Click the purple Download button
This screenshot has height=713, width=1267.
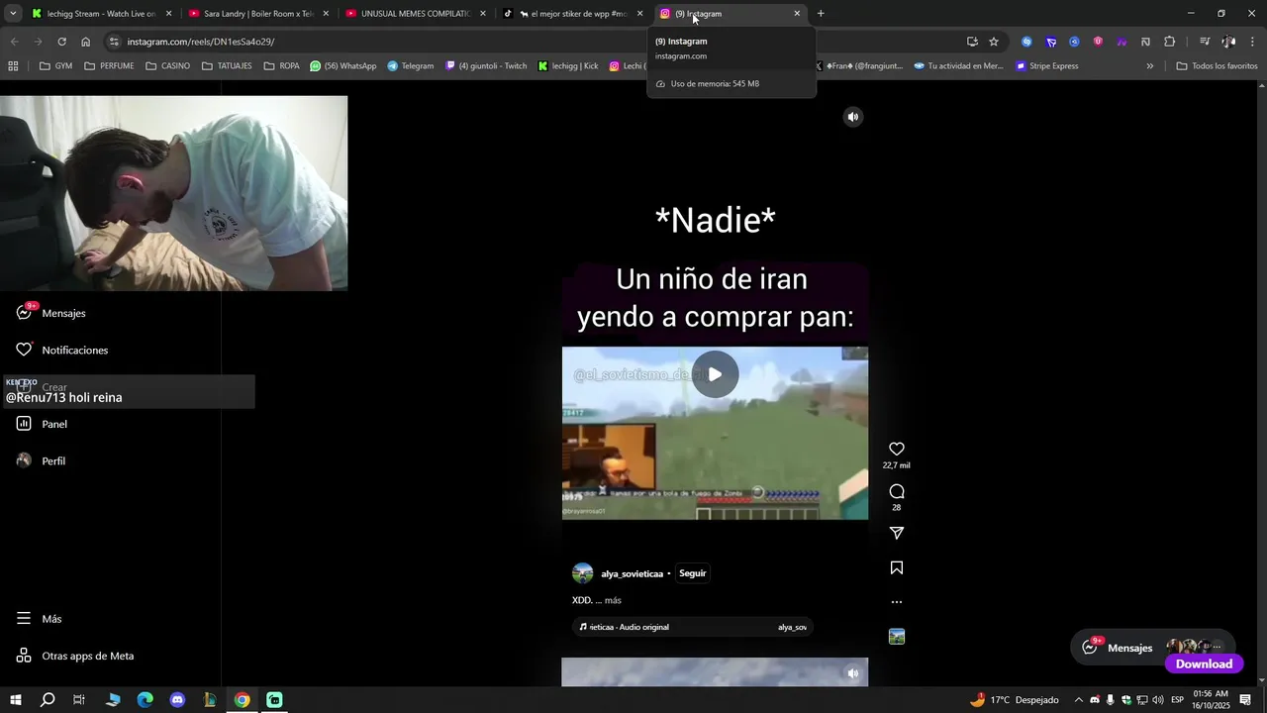[x=1204, y=664]
